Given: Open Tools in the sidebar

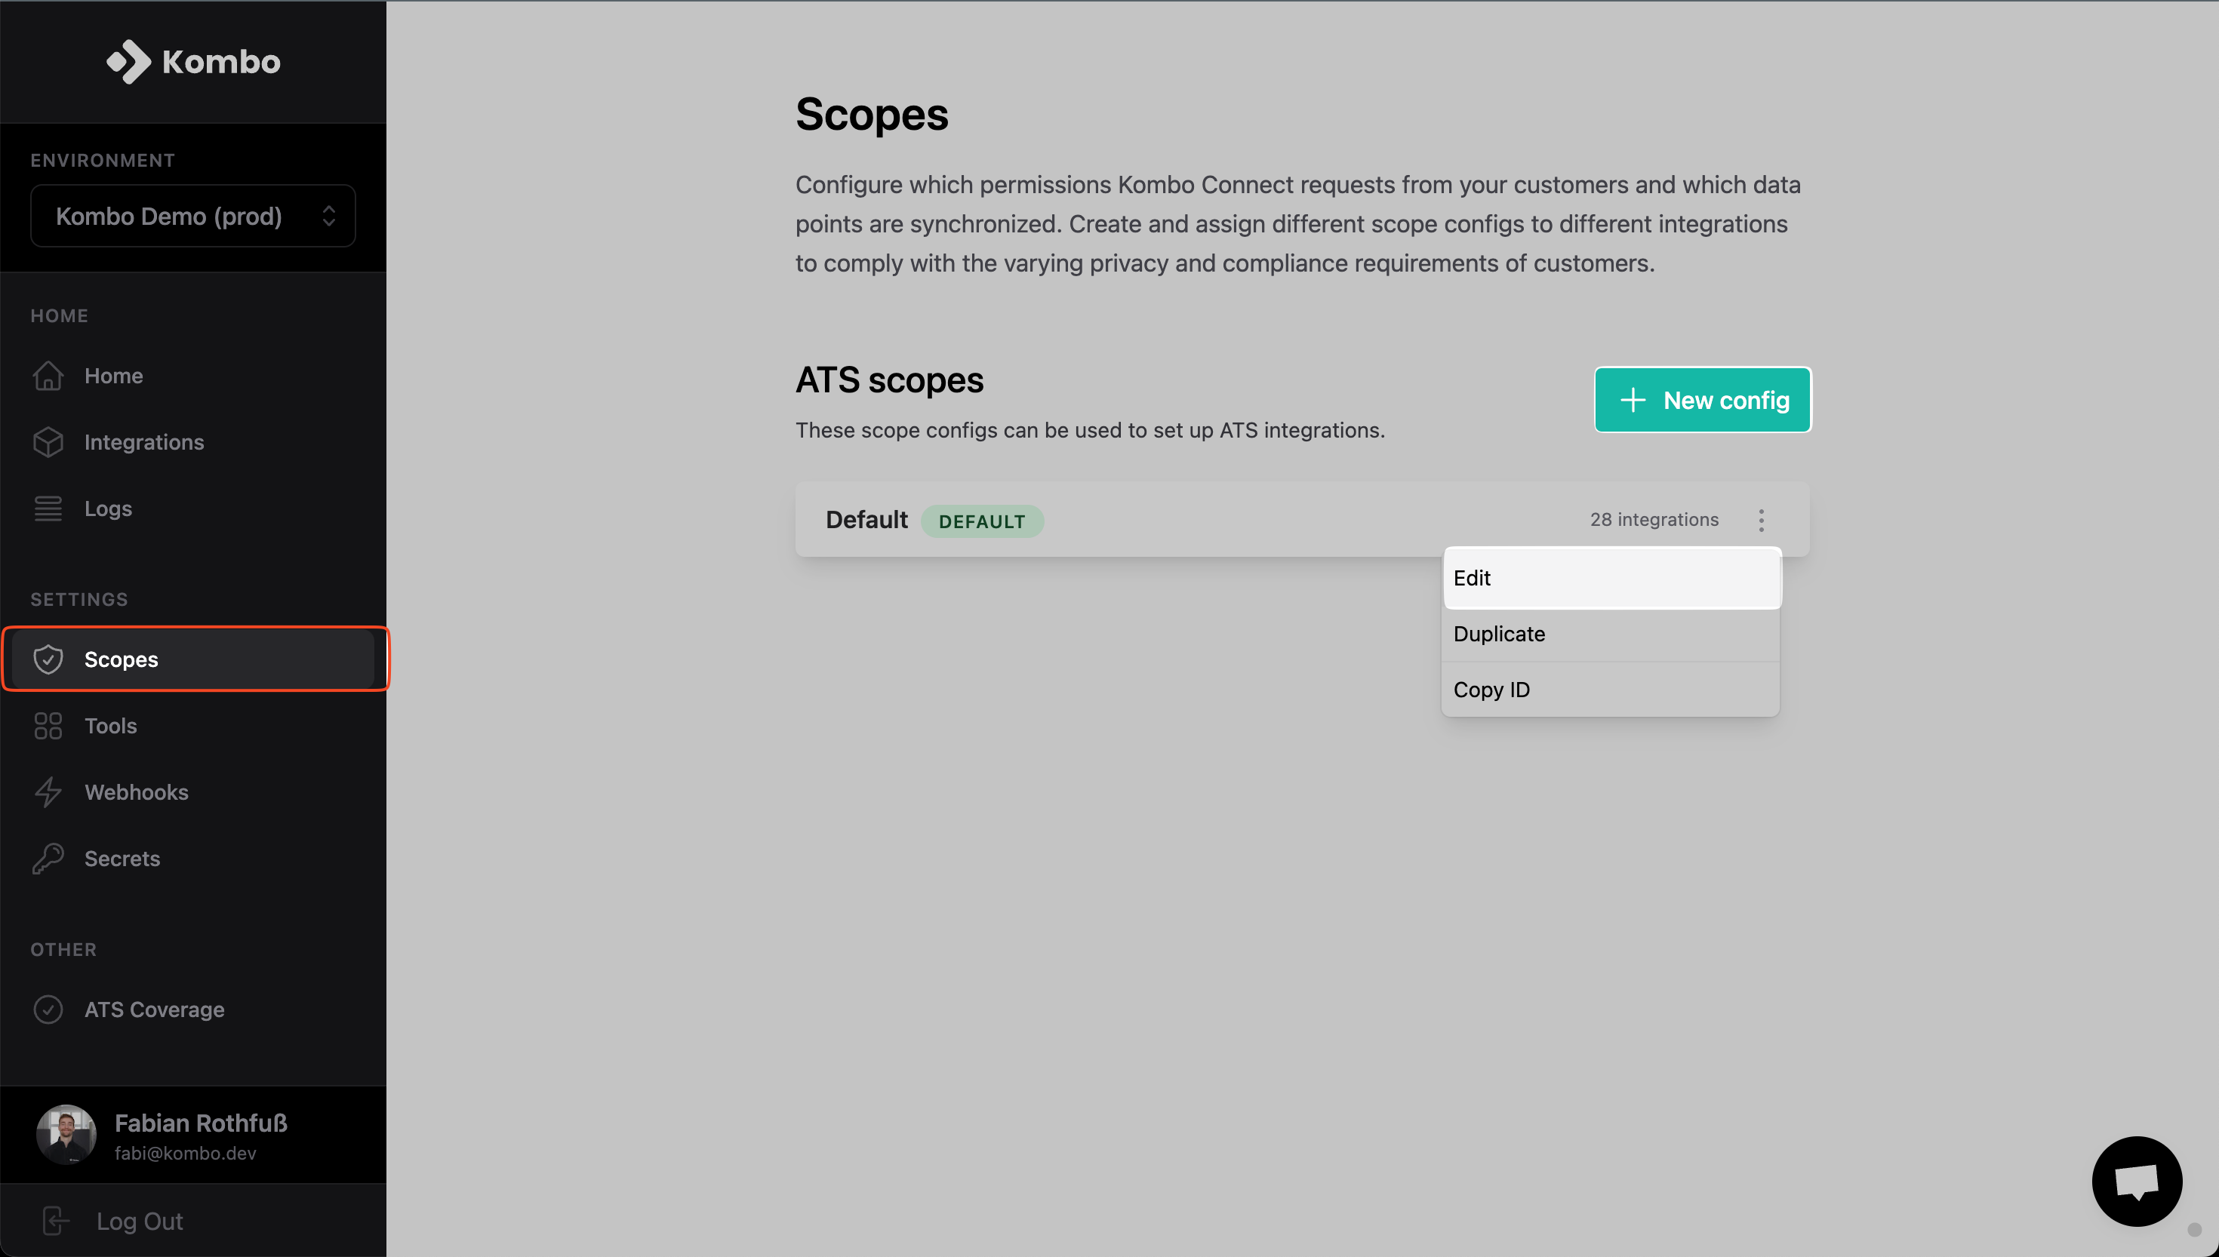Looking at the screenshot, I should click(x=193, y=726).
